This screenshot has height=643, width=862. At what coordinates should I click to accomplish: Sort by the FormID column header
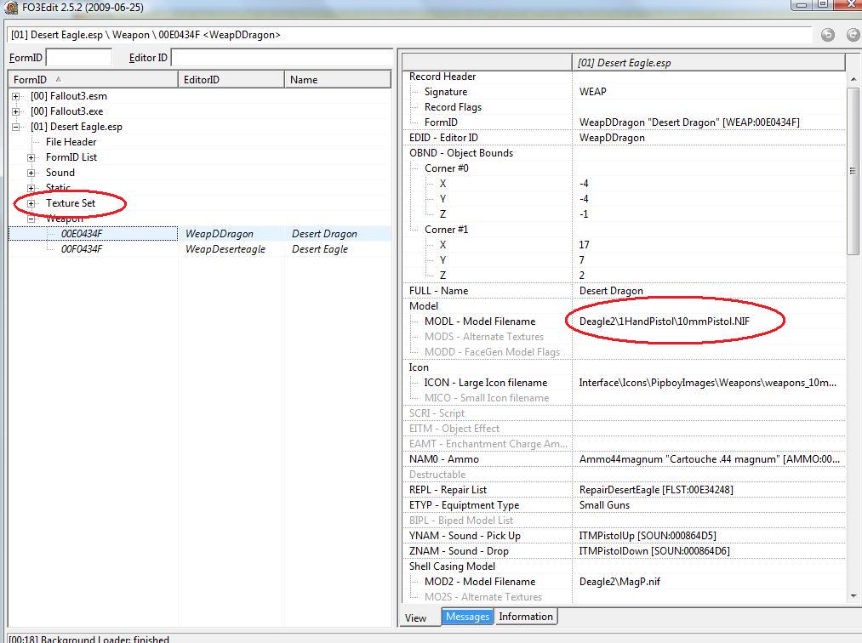click(x=94, y=79)
